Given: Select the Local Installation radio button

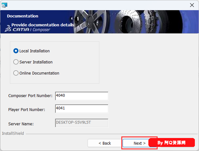Looking at the screenshot, I should click(x=16, y=51).
